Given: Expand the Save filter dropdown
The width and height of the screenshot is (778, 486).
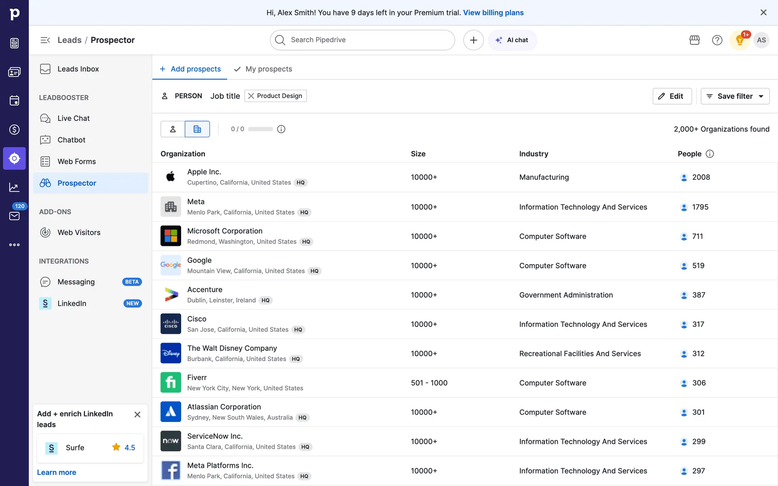Looking at the screenshot, I should click(761, 96).
